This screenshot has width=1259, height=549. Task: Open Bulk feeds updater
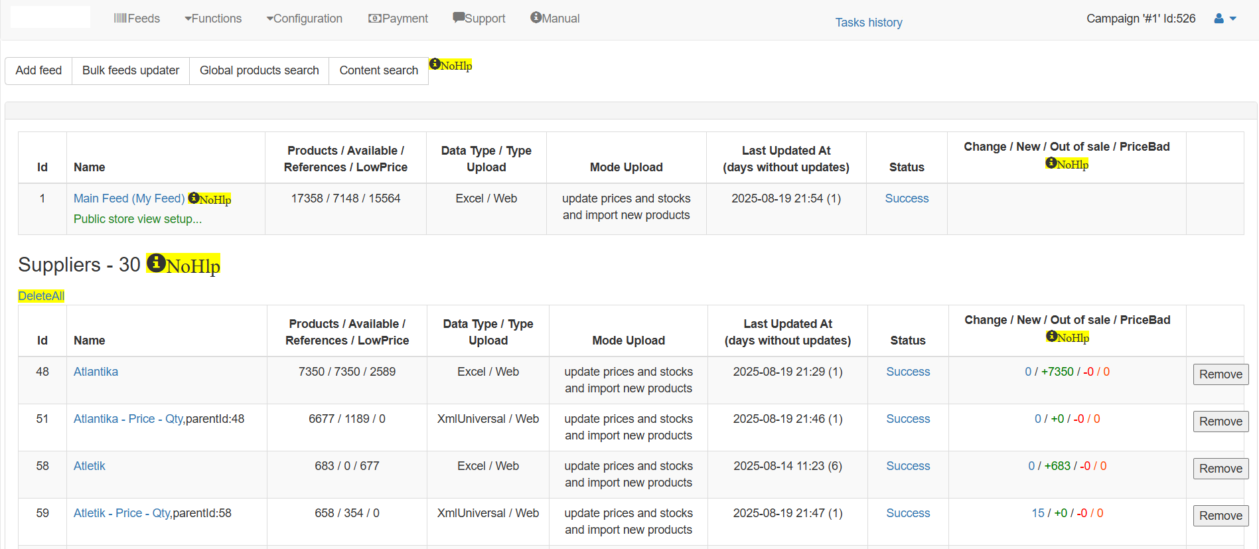[131, 70]
